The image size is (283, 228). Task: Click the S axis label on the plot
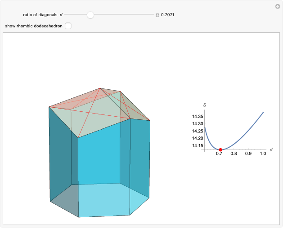click(205, 105)
